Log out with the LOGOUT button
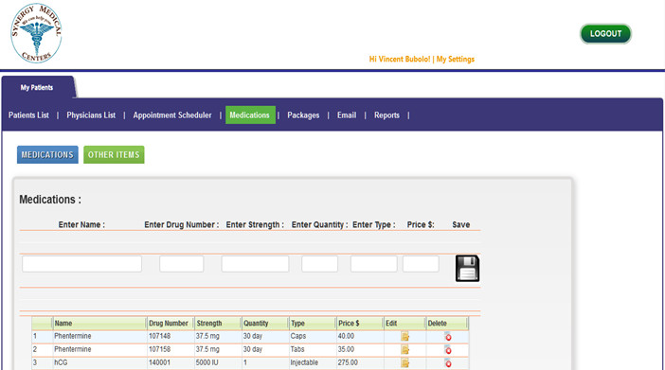This screenshot has width=665, height=370. coord(605,34)
